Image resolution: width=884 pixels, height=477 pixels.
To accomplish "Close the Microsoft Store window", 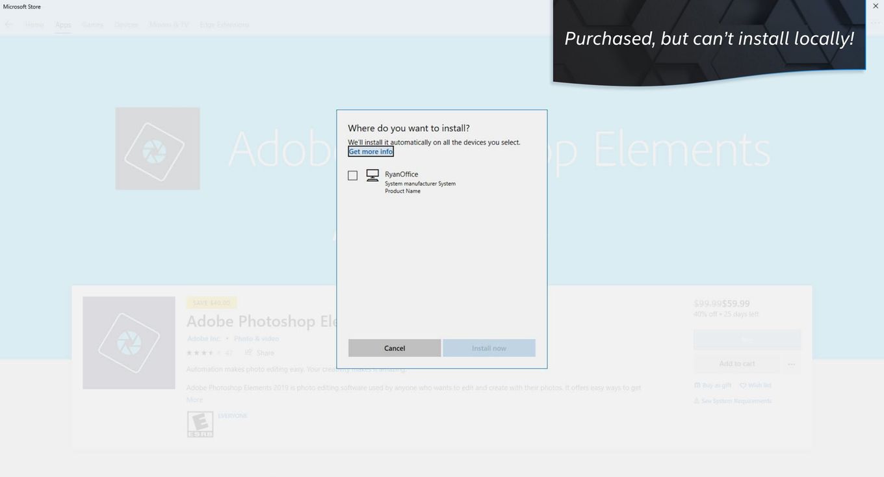I will (x=876, y=6).
